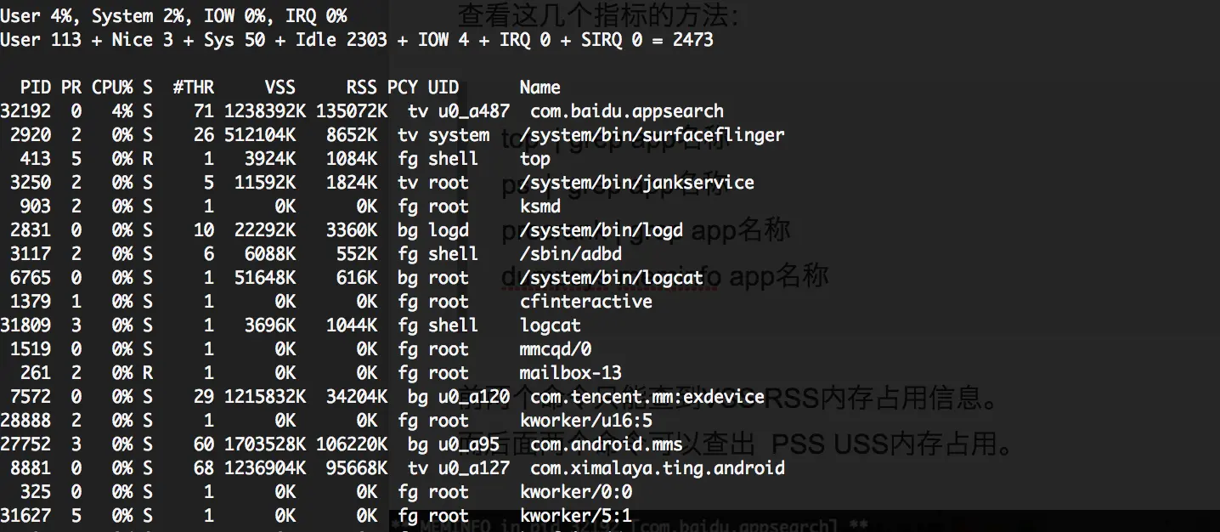This screenshot has height=532, width=1220.
Task: Click the CPU% column header
Action: 112,88
